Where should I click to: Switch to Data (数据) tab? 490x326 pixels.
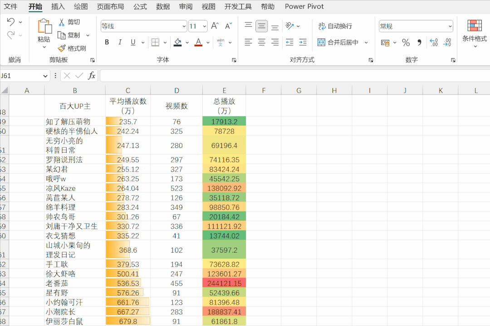[x=163, y=6]
